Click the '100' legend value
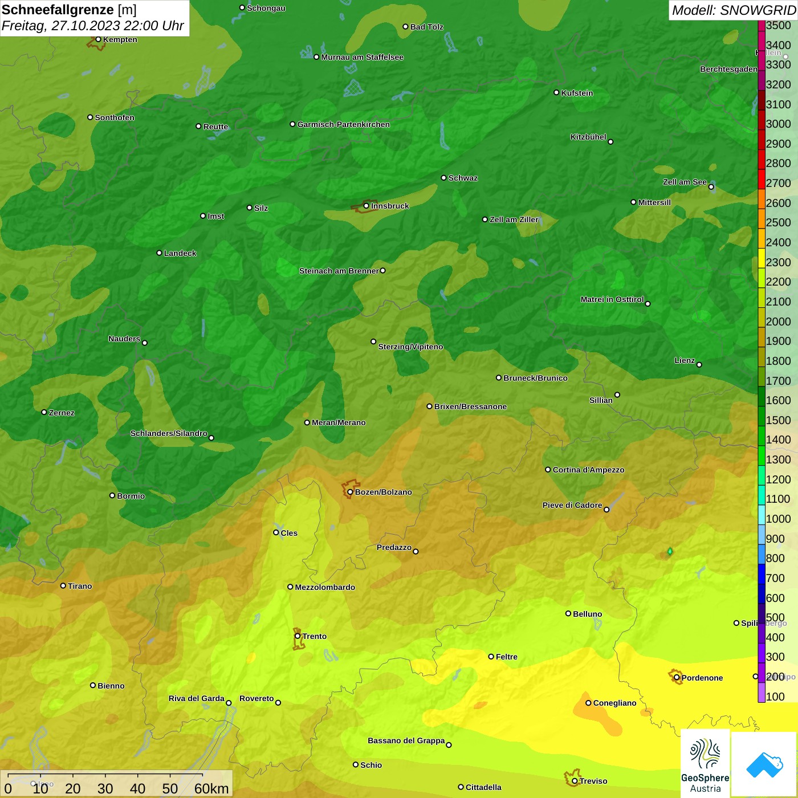 [775, 697]
